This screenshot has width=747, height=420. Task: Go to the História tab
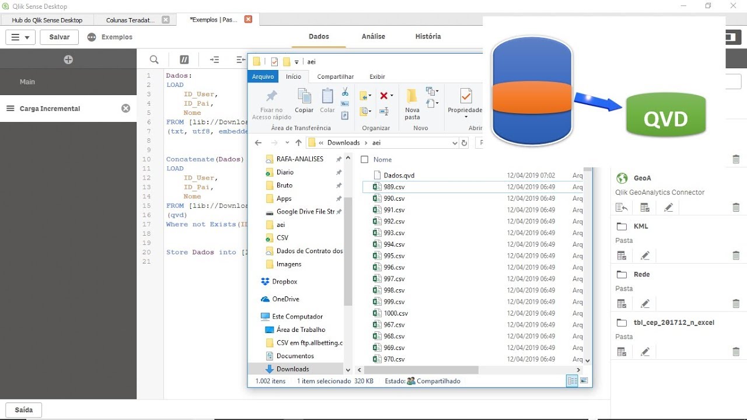point(428,36)
